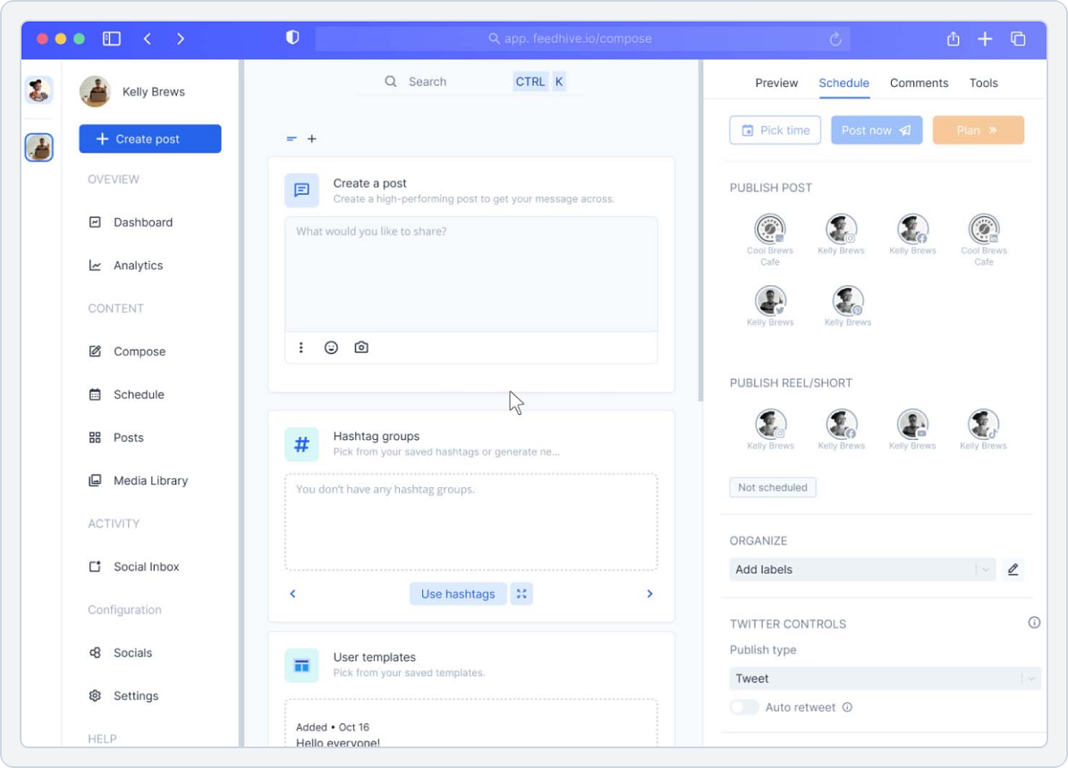Select the emoji icon in the post composer
The height and width of the screenshot is (768, 1068).
pyautogui.click(x=331, y=347)
